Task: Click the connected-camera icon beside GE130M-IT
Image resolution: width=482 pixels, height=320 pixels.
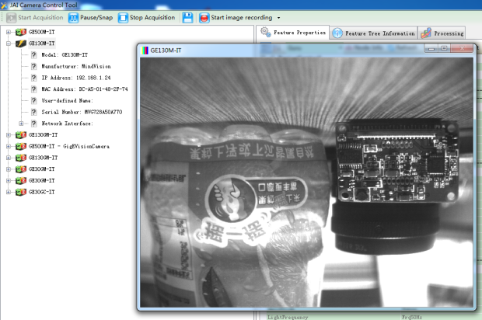Action: 21,43
